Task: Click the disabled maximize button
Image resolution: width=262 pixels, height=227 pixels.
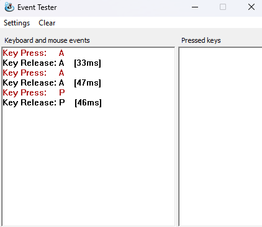Action: pos(223,7)
